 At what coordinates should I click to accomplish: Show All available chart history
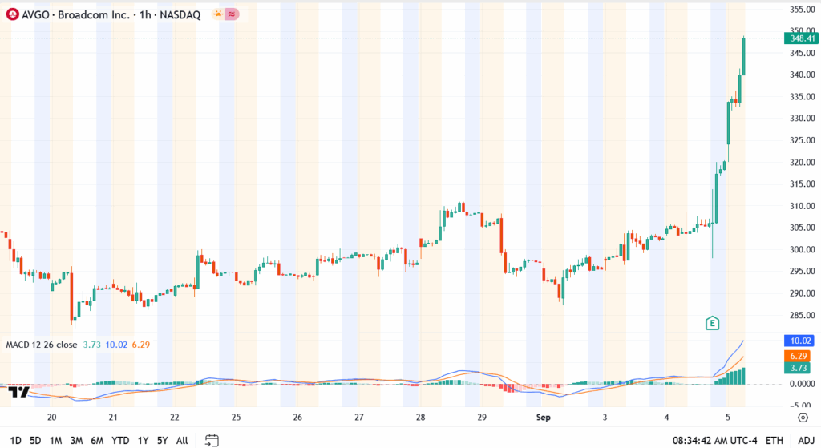(182, 440)
